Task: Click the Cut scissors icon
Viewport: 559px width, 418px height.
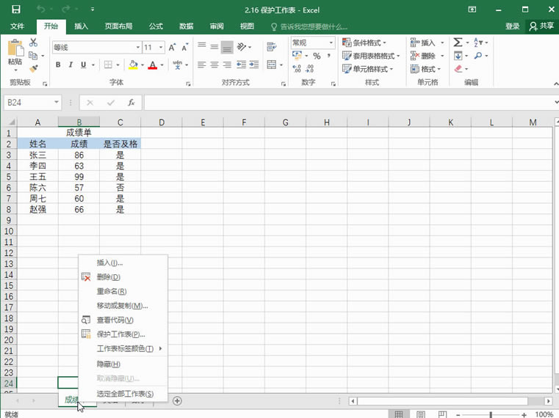Action: coord(34,43)
